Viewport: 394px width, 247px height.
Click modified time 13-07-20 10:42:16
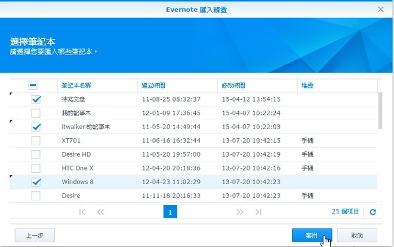pos(251,168)
